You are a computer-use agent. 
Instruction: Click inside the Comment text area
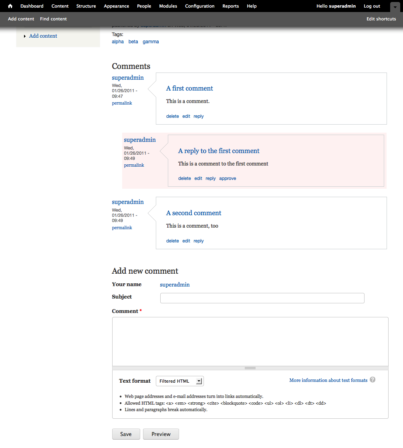pyautogui.click(x=250, y=341)
